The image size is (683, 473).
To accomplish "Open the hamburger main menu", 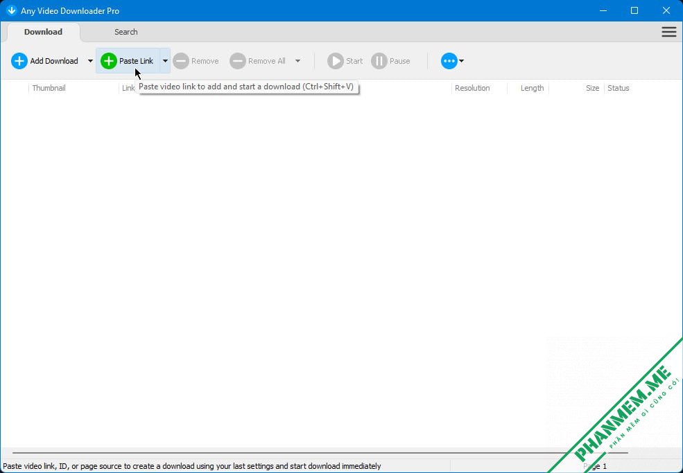I will (669, 32).
